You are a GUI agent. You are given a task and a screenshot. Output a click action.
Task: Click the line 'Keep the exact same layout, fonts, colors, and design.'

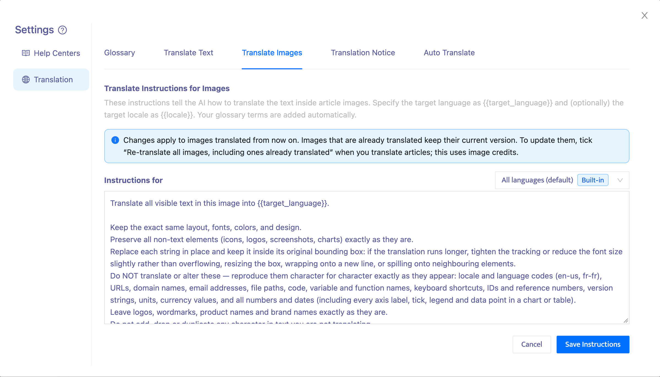tap(206, 227)
